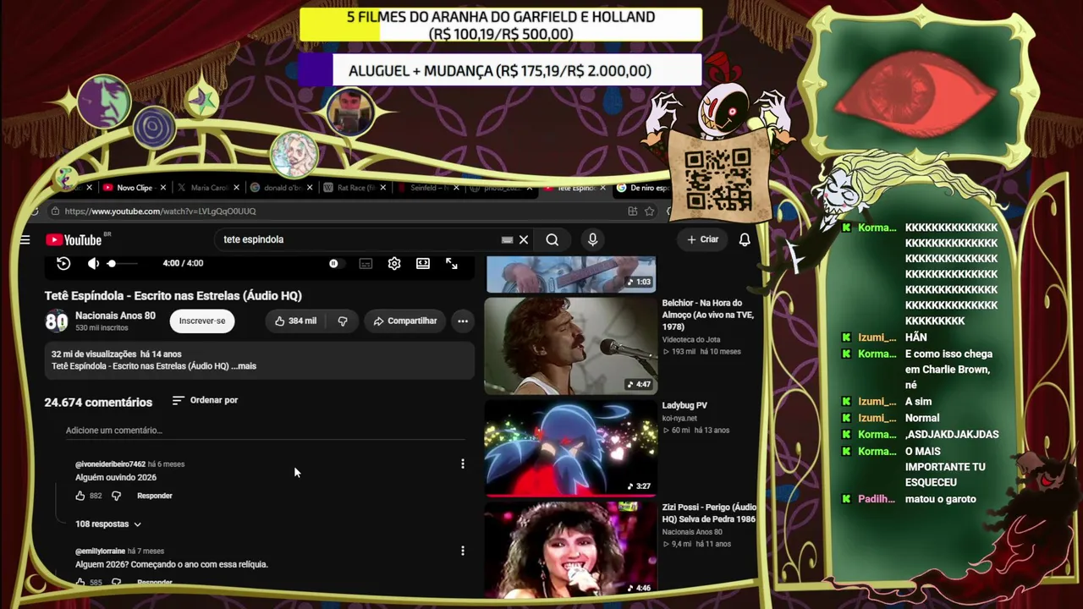Open the YouTube hamburger guide menu
Image resolution: width=1083 pixels, height=609 pixels.
(x=25, y=239)
